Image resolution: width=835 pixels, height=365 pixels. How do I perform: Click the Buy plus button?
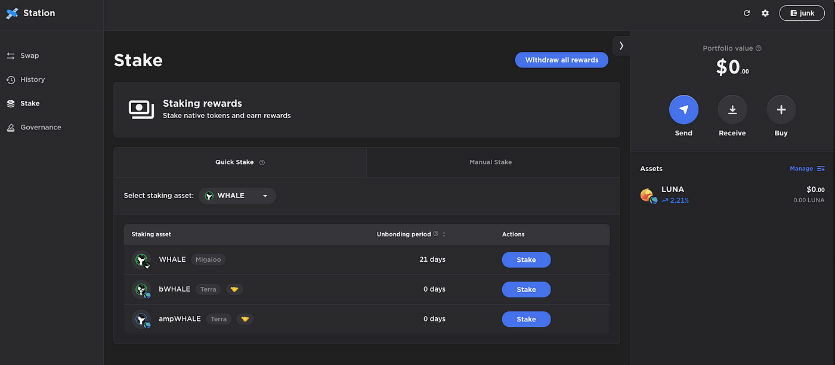[781, 110]
